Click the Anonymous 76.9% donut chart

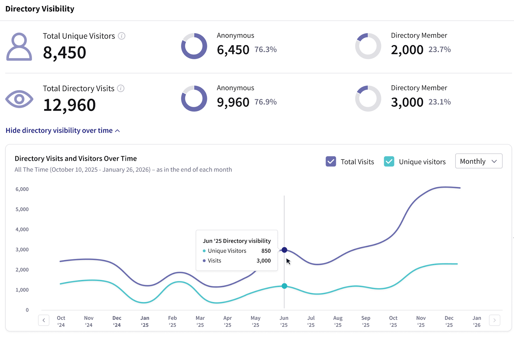[194, 98]
